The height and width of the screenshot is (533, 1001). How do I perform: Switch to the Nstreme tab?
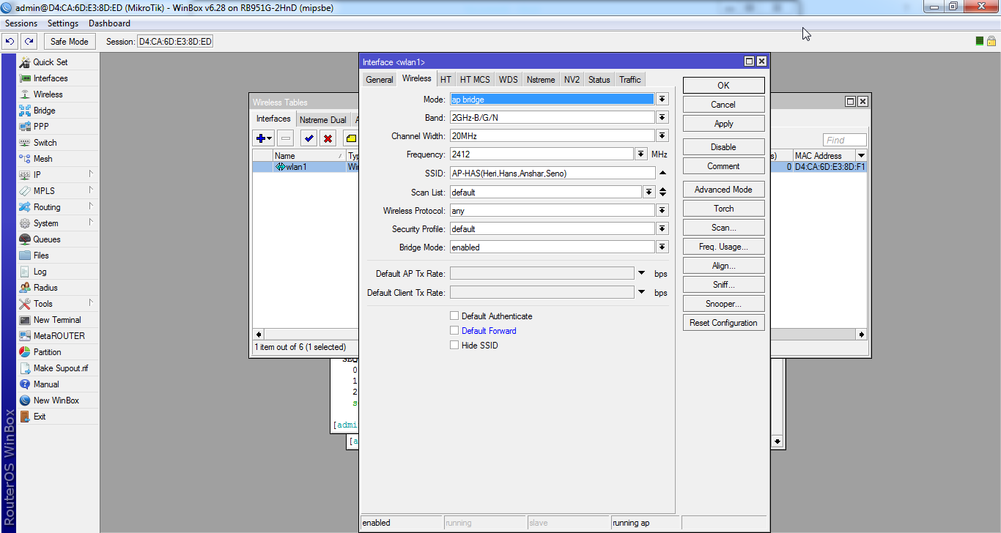tap(541, 80)
